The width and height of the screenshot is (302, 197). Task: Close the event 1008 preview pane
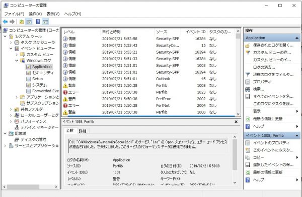(236, 122)
